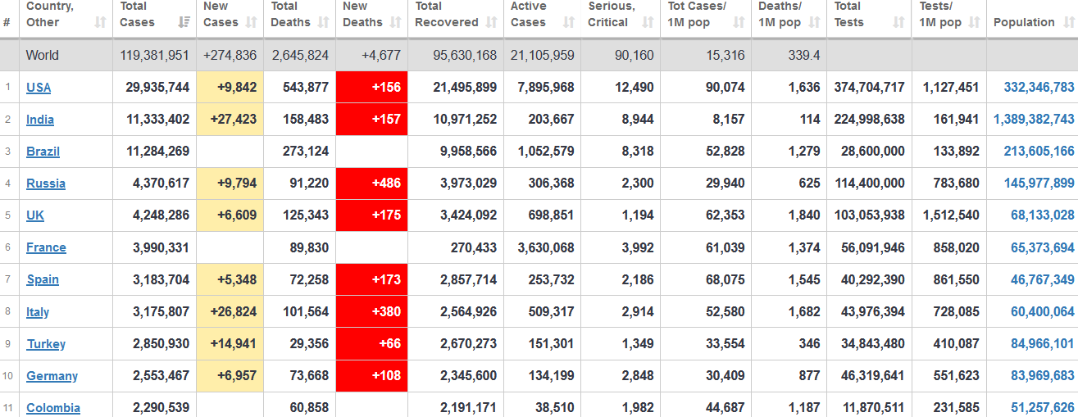Sort by Population arrows icon

tap(1068, 22)
